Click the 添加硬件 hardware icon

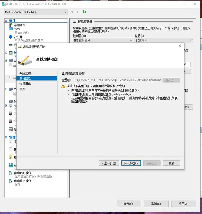click(11, 25)
